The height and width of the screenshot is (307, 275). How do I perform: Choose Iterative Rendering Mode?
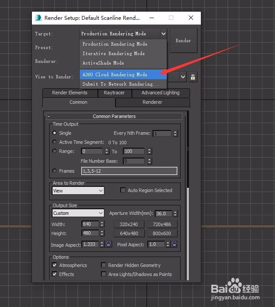pyautogui.click(x=123, y=53)
